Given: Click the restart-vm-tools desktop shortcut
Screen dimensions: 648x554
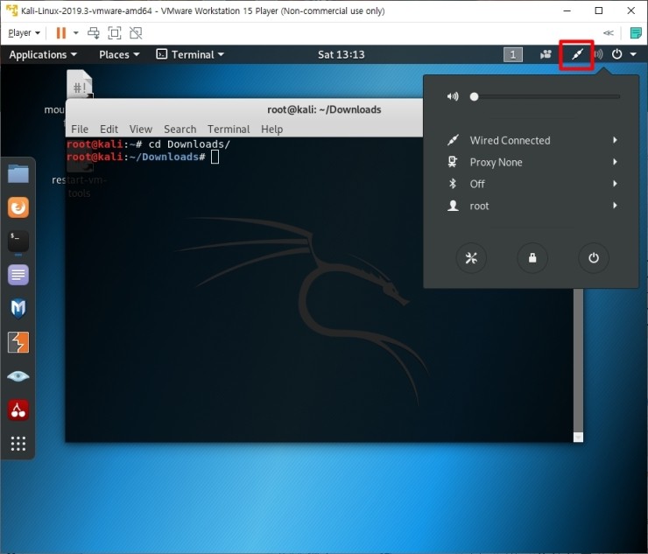Looking at the screenshot, I should click(x=79, y=179).
